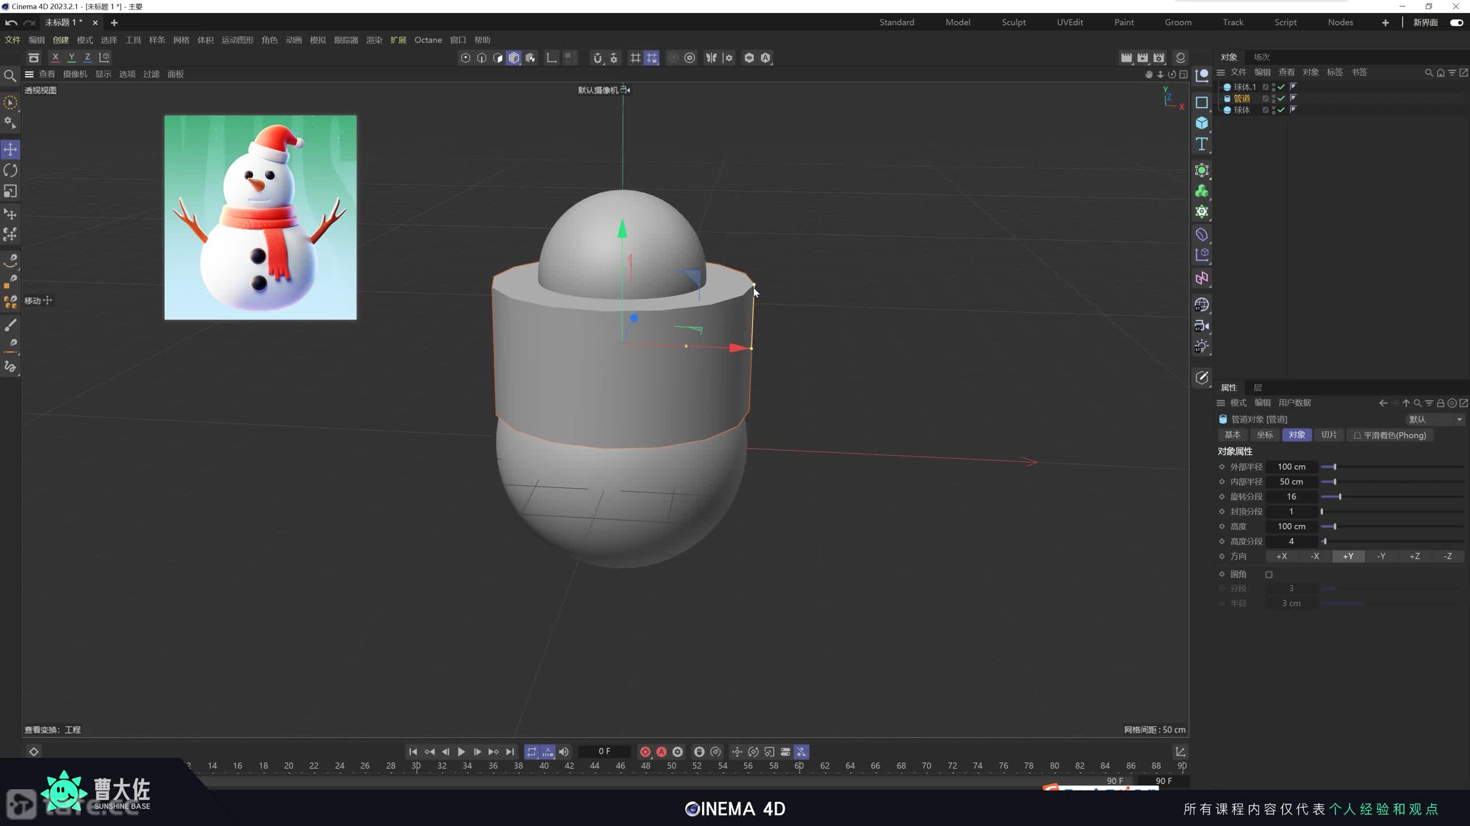Go to end of animation

pyautogui.click(x=510, y=751)
